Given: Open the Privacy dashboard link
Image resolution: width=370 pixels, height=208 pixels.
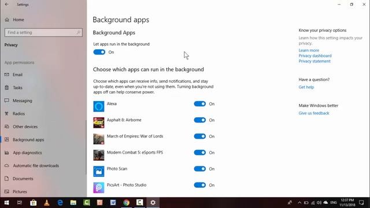Looking at the screenshot, I should point(315,55).
